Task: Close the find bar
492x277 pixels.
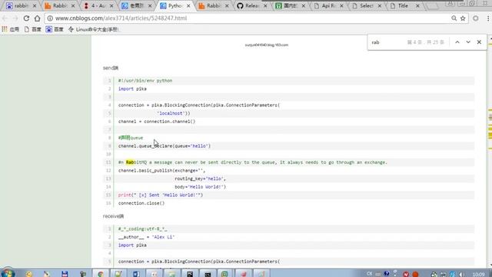Action: pos(479,42)
